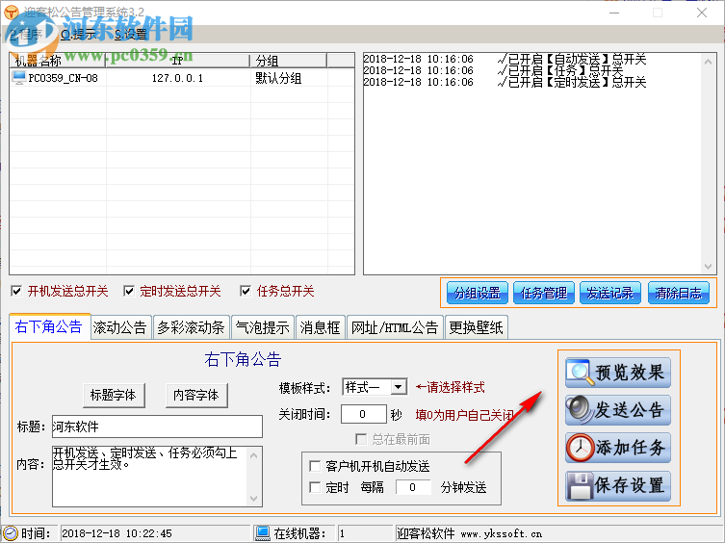Open 发送记录 button
The image size is (725, 543).
click(610, 293)
